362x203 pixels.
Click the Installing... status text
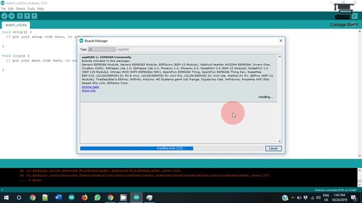(265, 97)
